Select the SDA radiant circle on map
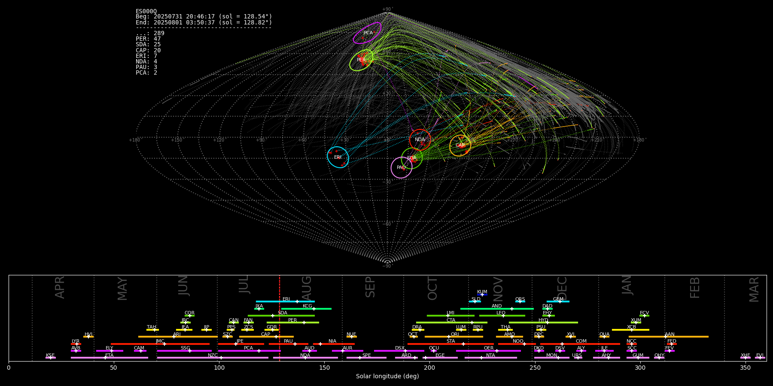This screenshot has height=386, width=773. [412, 158]
